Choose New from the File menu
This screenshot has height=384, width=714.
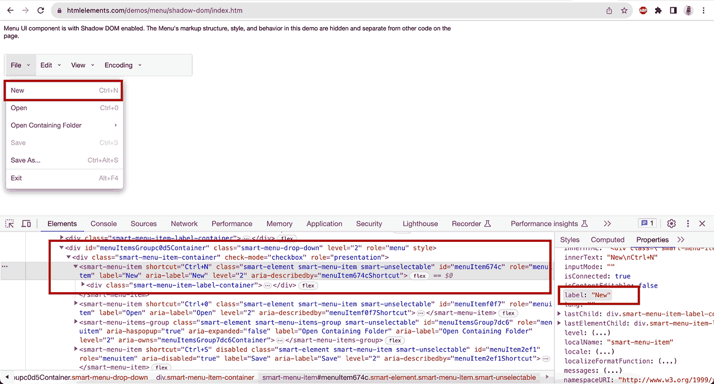tap(64, 90)
